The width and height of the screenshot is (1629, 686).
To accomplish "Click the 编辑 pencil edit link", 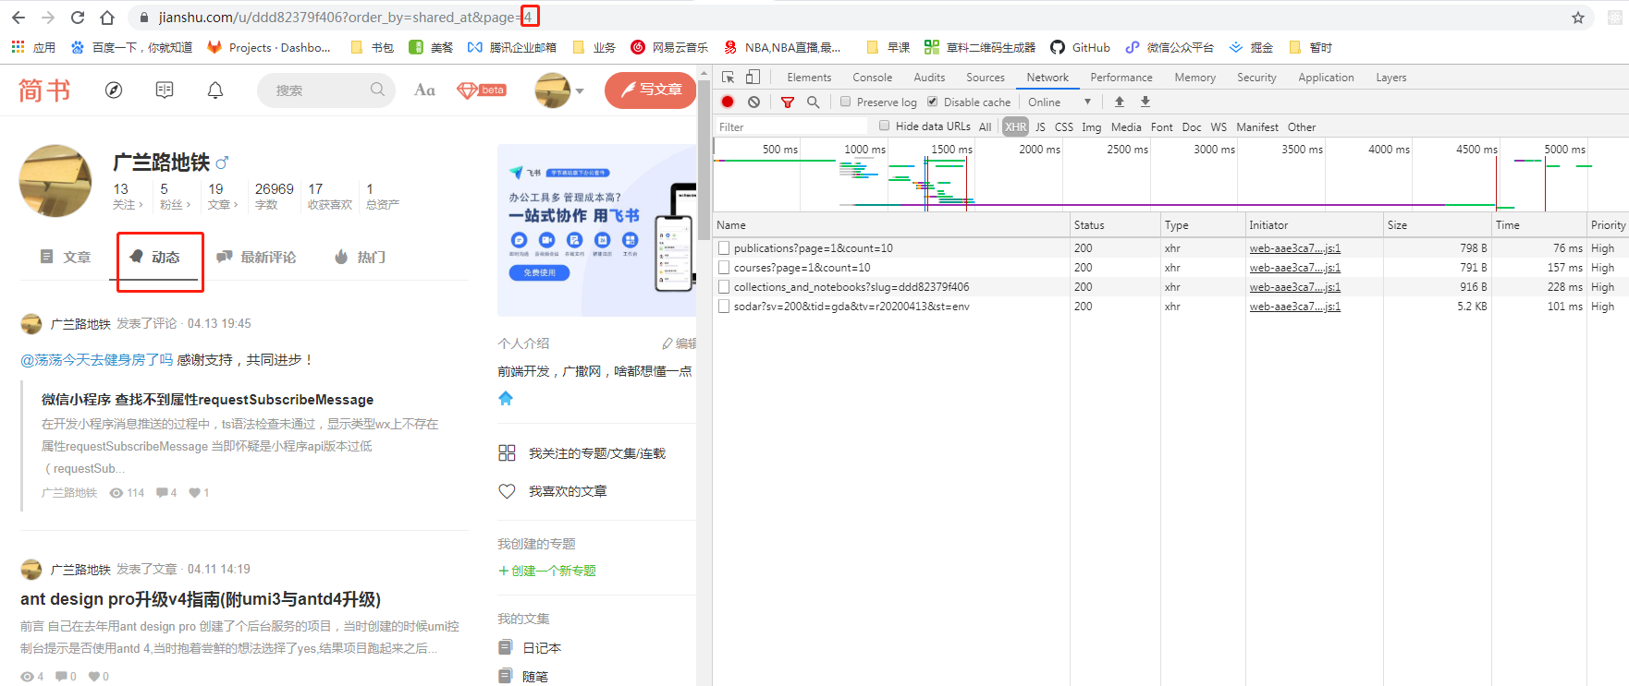I will (x=680, y=343).
